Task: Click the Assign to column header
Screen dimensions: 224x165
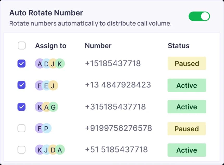Action: [x=51, y=46]
